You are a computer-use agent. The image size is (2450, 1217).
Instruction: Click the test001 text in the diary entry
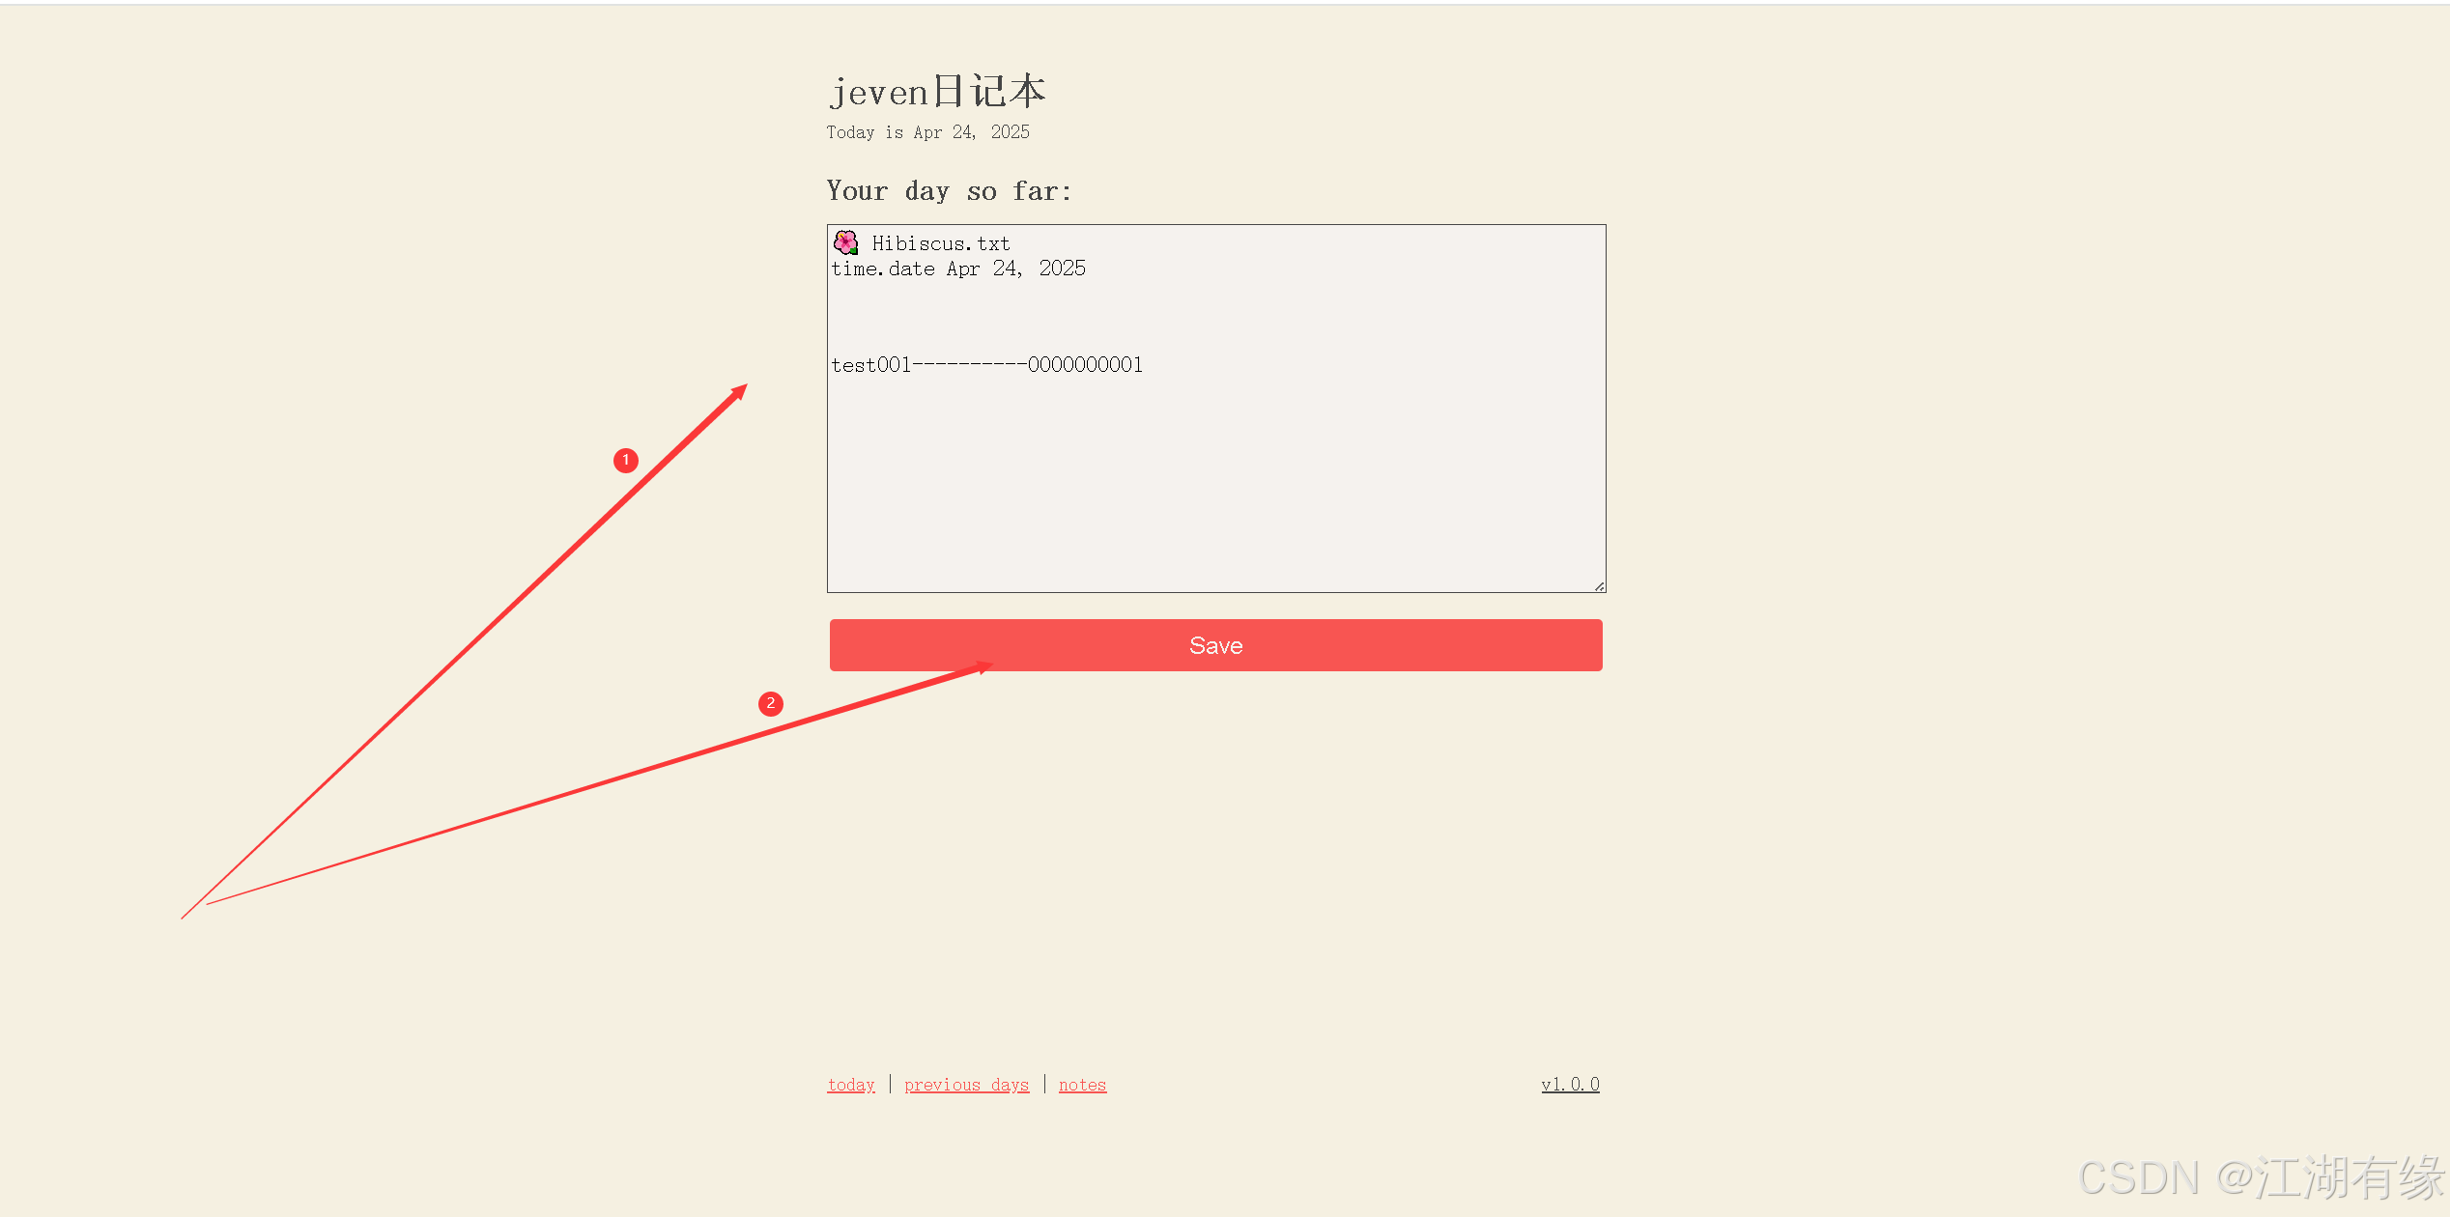(869, 365)
